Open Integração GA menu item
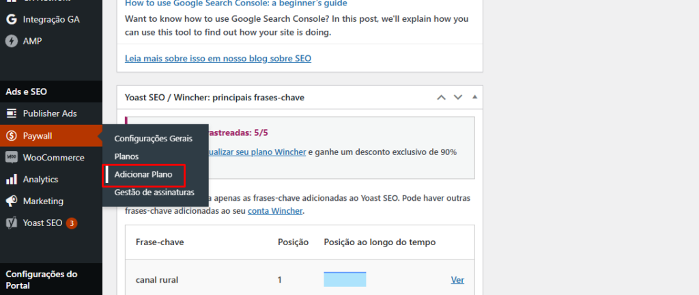699x295 pixels. point(51,20)
